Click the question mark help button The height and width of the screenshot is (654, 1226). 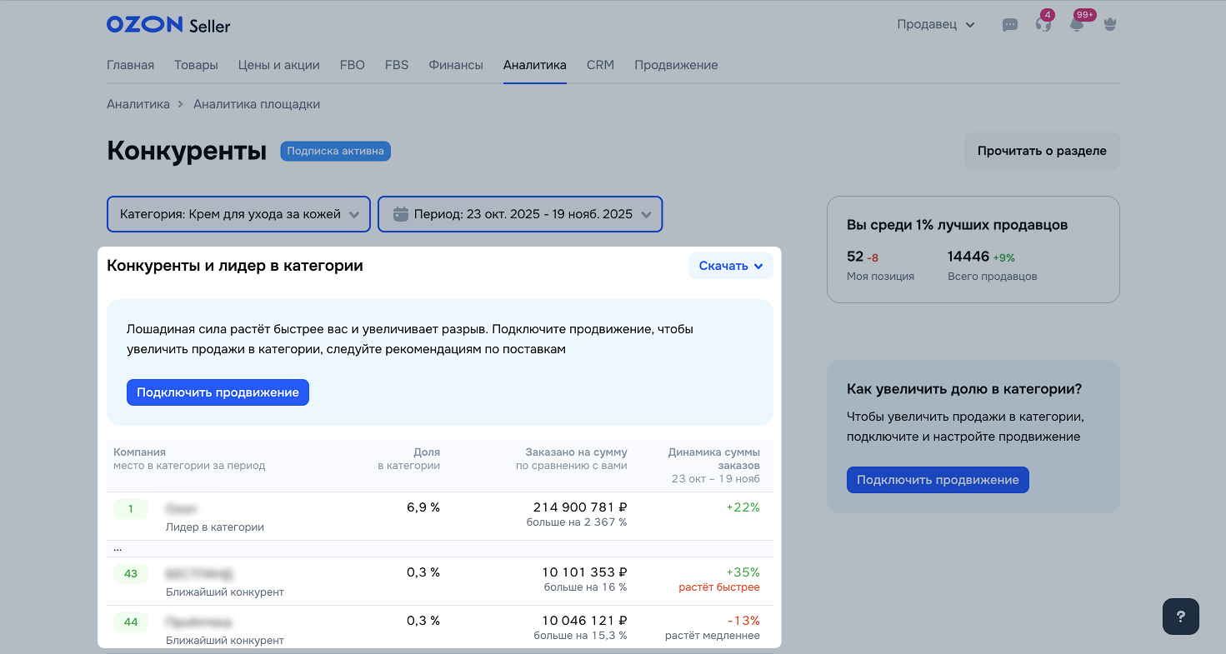point(1180,617)
